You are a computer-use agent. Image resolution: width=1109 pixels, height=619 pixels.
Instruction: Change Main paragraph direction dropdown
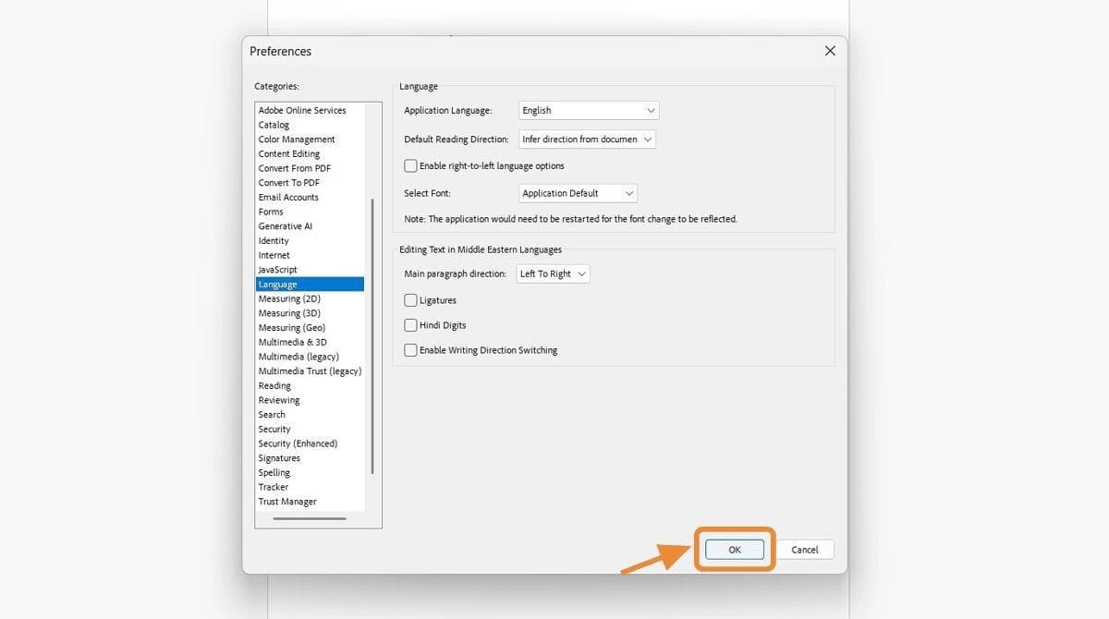(x=553, y=274)
